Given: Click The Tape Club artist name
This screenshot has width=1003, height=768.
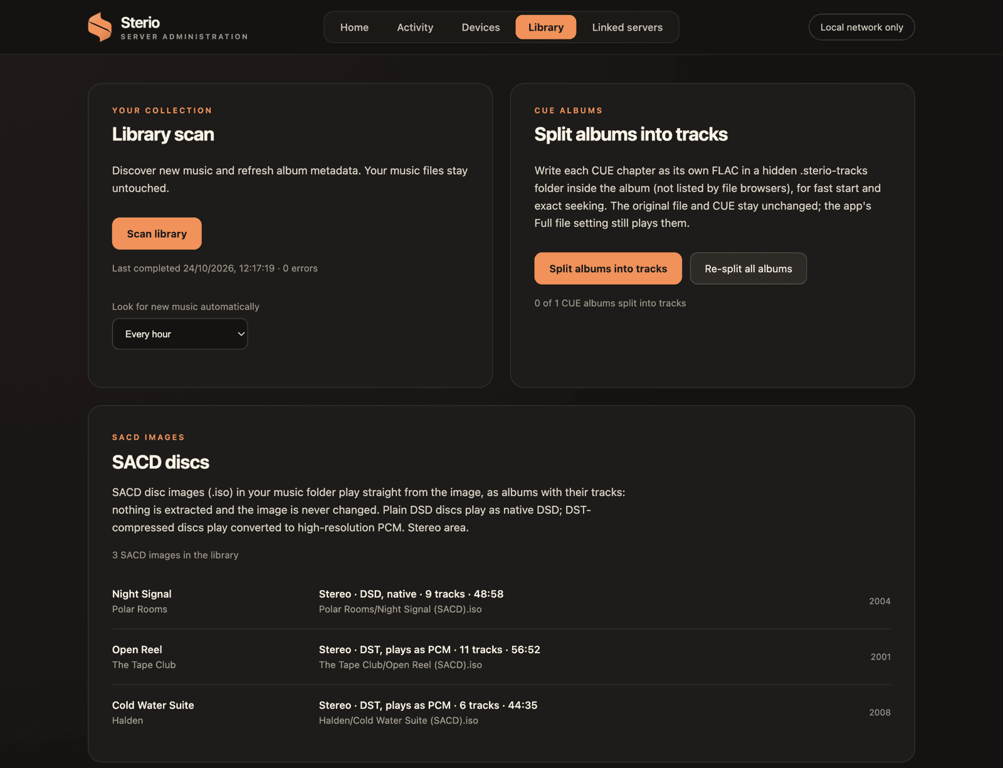Looking at the screenshot, I should [x=144, y=665].
